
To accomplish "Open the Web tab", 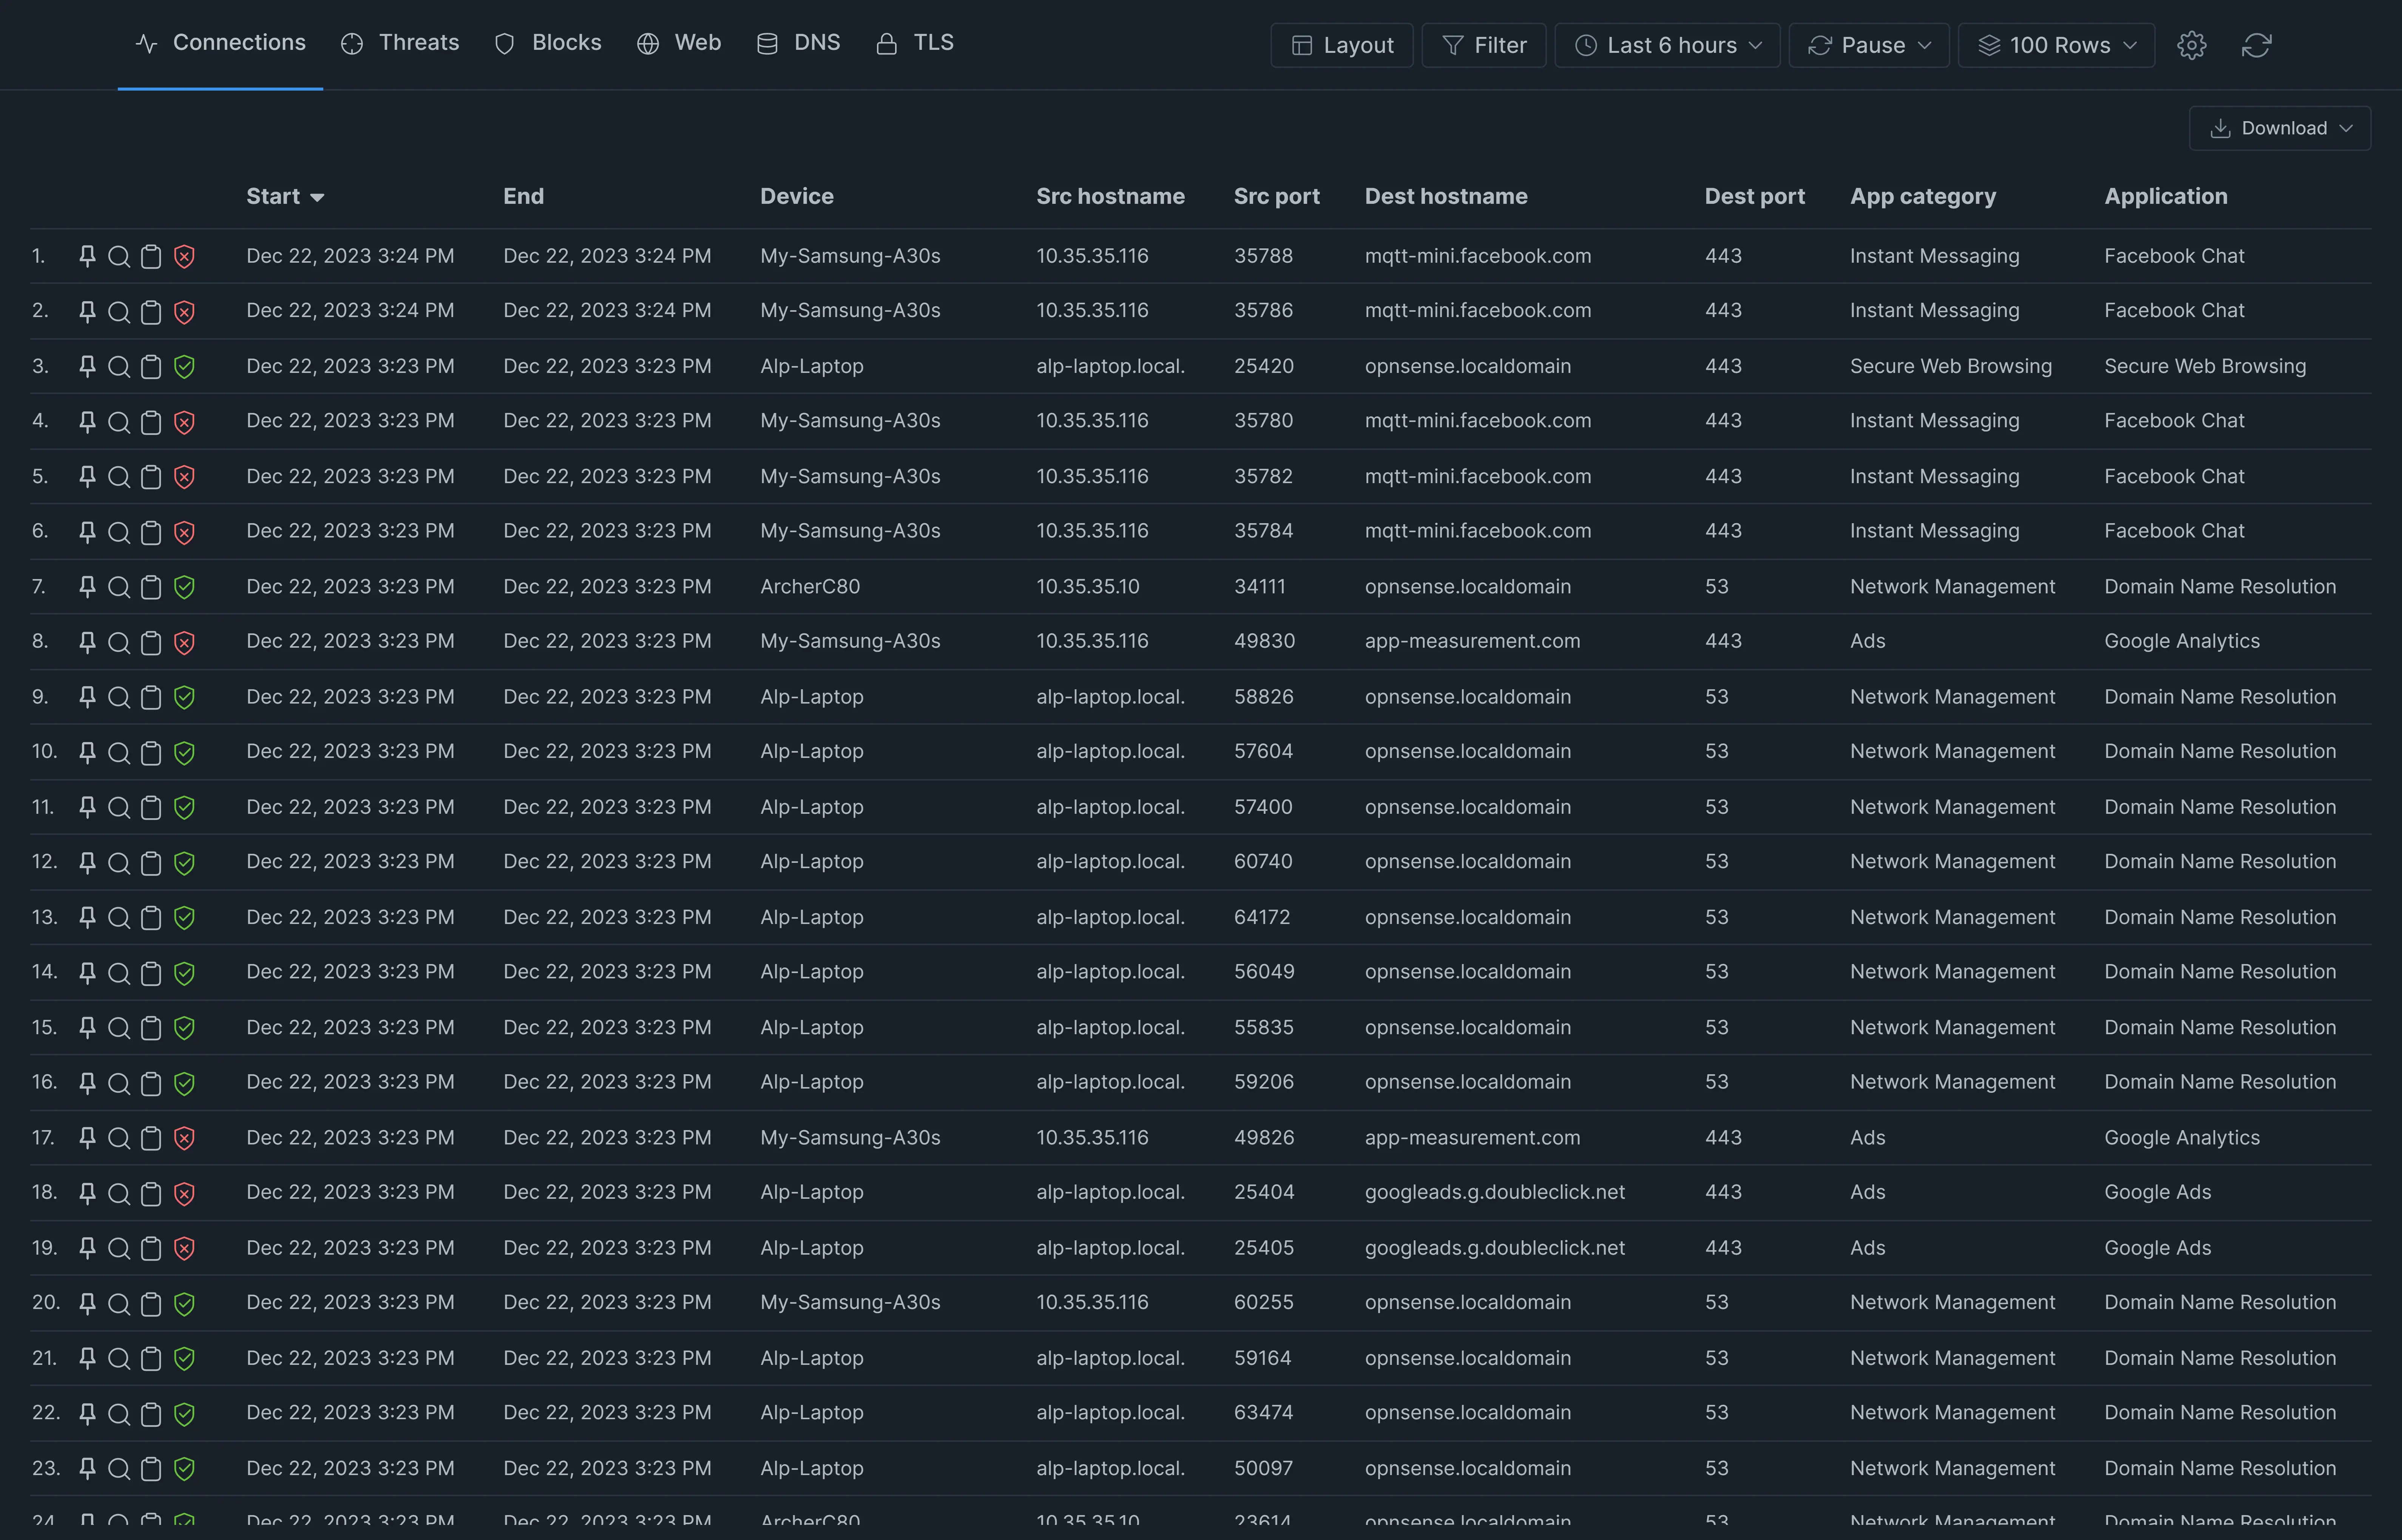I will pyautogui.click(x=679, y=43).
